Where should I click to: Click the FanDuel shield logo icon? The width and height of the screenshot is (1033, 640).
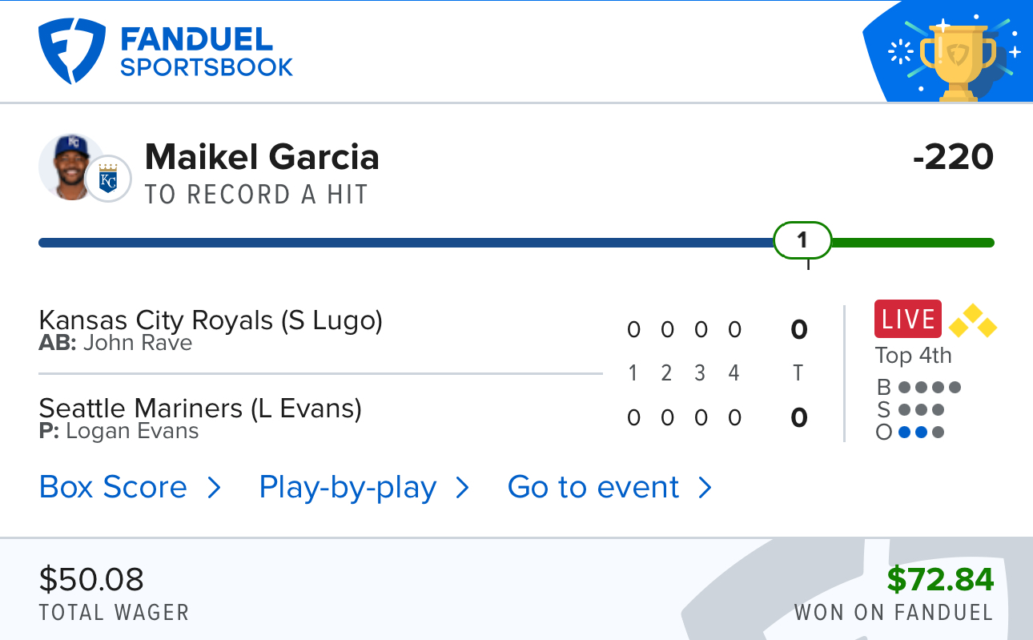[x=71, y=51]
